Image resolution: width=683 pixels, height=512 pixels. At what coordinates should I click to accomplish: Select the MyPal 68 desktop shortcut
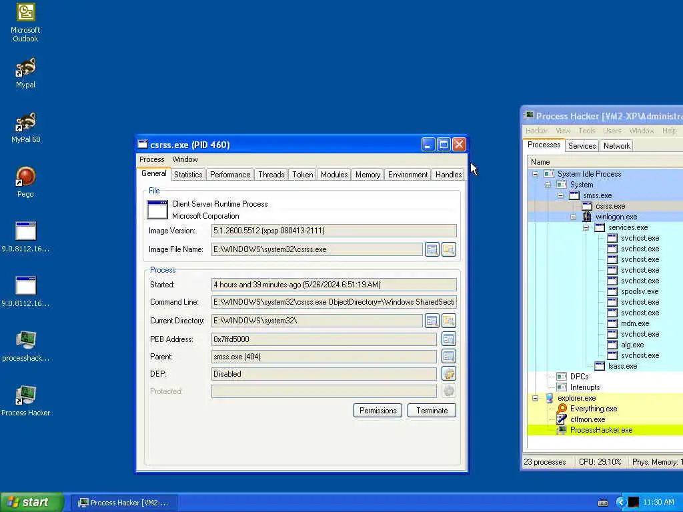(25, 127)
